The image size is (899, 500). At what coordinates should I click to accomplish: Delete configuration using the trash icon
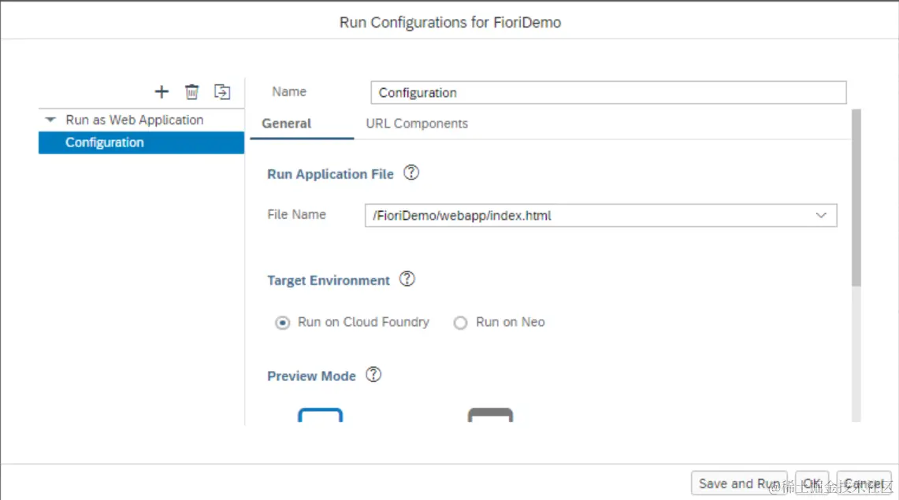(191, 92)
